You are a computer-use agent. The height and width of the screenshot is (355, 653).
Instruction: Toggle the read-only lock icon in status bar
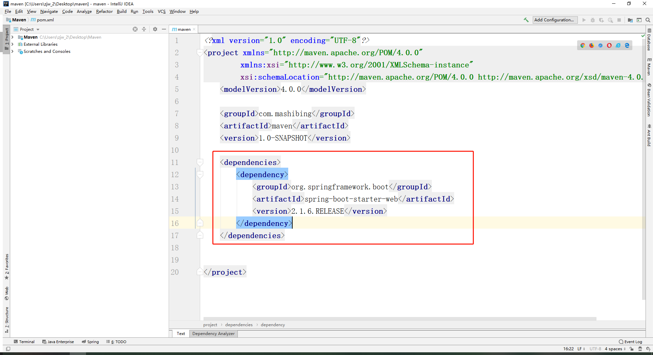point(632,349)
